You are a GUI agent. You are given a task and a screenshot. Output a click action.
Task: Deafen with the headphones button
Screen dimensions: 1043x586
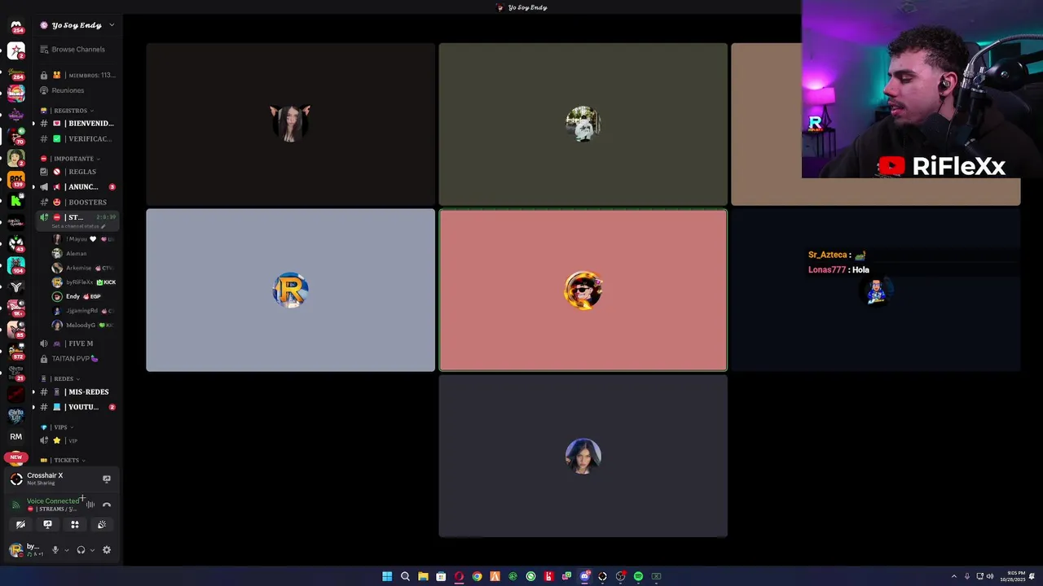click(81, 550)
